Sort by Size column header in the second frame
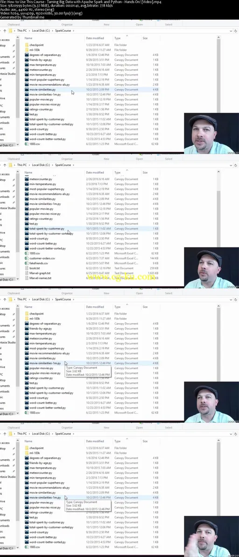Image resolution: width=239 pixels, height=557 pixels. (145, 172)
